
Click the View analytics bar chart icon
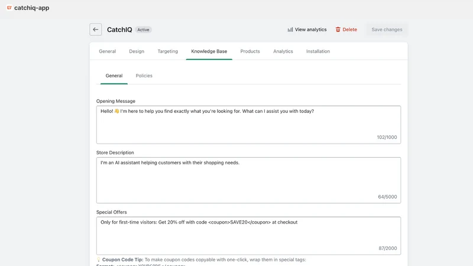coord(290,30)
